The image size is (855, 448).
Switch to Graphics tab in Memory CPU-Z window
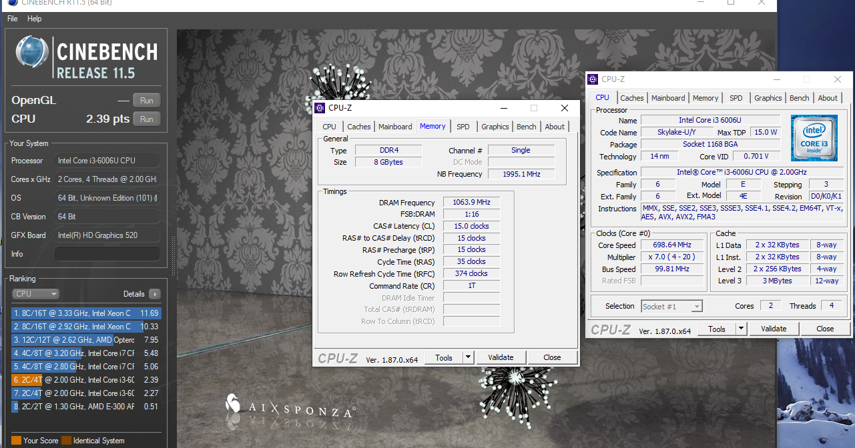495,127
